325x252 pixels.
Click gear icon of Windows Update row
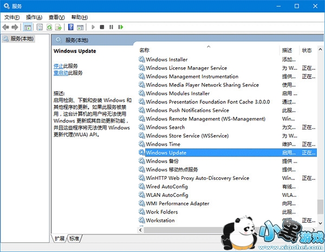click(141, 153)
